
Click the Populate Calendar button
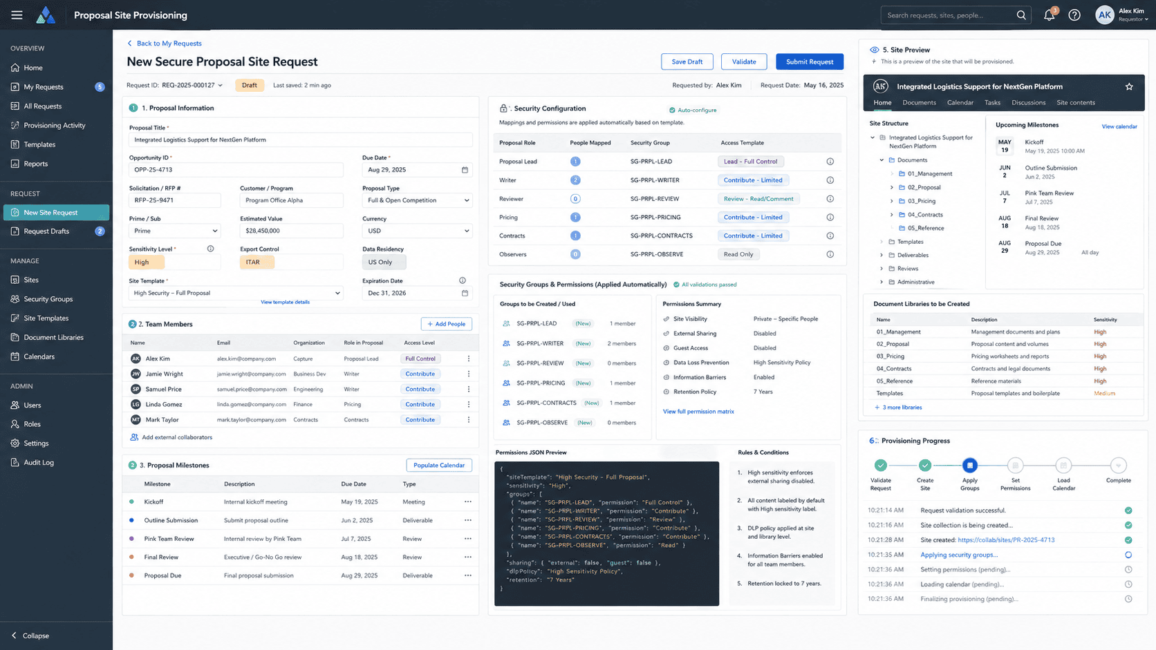(439, 465)
